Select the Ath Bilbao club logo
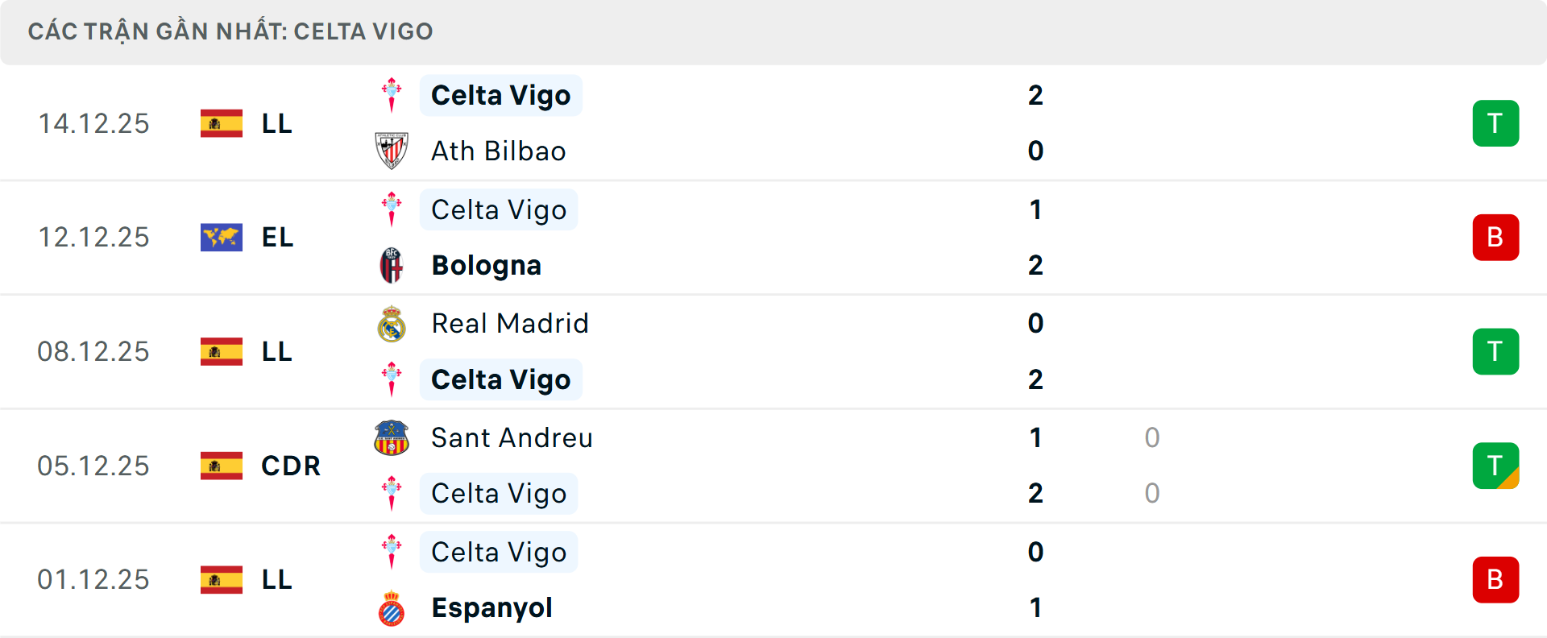This screenshot has height=638, width=1547. pyautogui.click(x=392, y=151)
